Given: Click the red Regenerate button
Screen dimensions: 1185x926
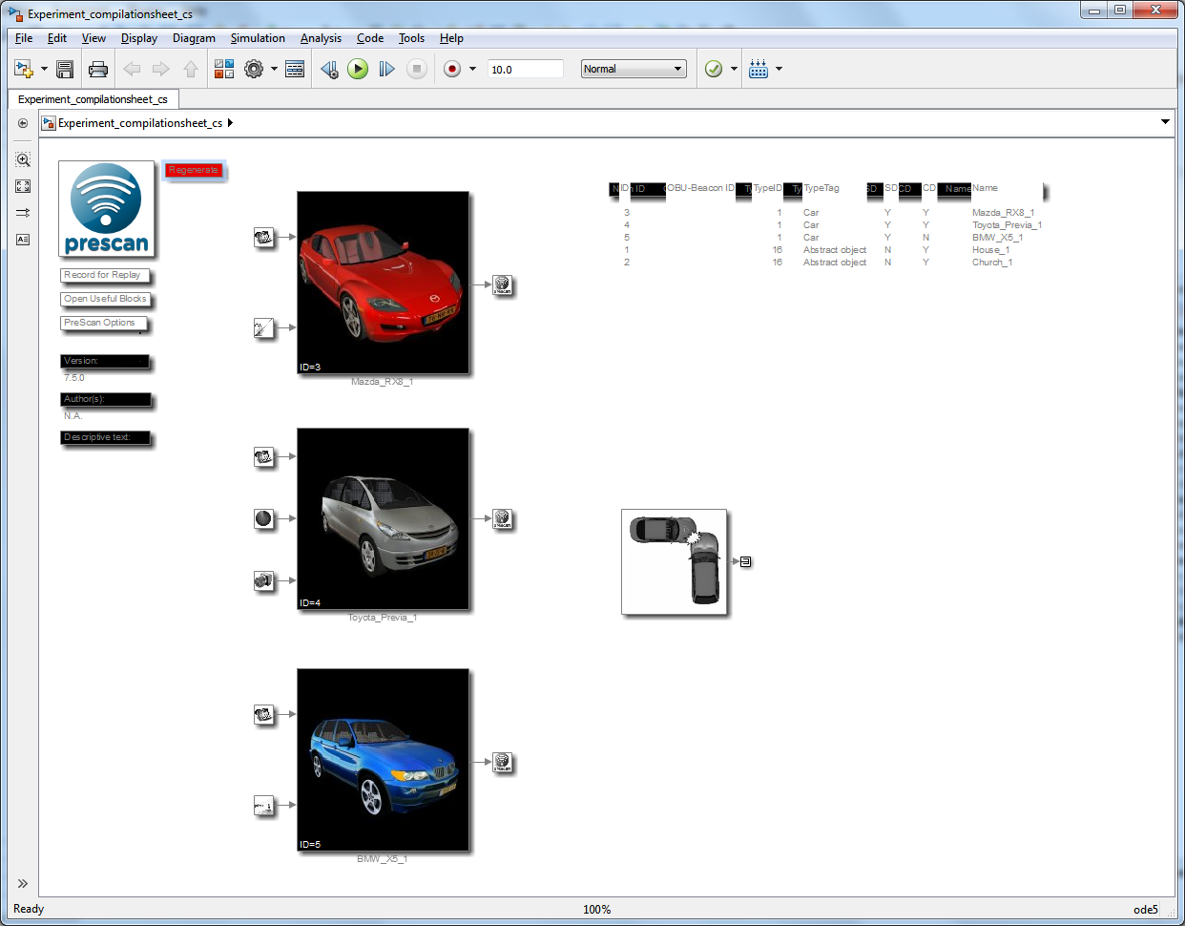Looking at the screenshot, I should pos(194,170).
